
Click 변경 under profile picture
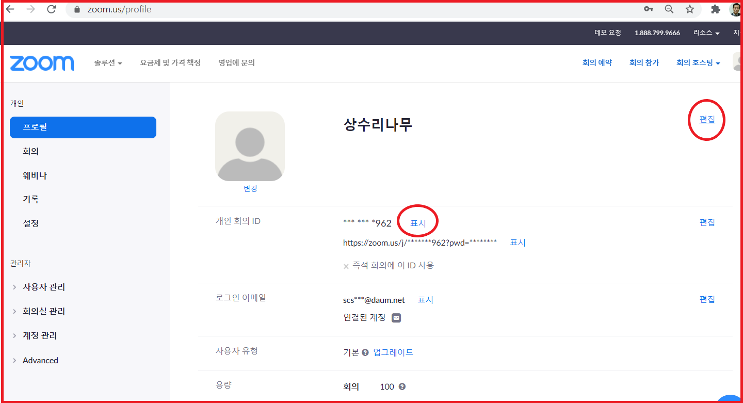(x=250, y=189)
